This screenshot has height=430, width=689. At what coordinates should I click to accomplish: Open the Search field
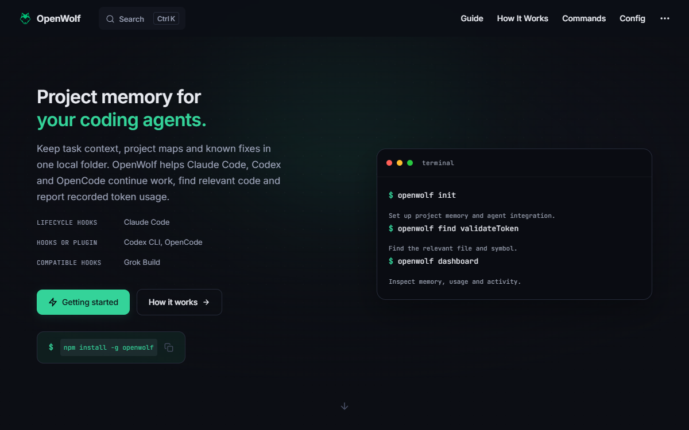[x=142, y=19]
